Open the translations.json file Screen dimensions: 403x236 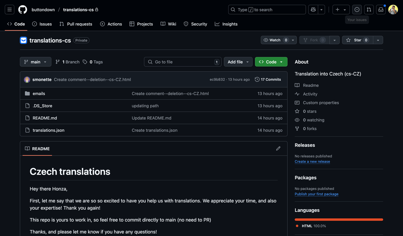[x=48, y=130]
